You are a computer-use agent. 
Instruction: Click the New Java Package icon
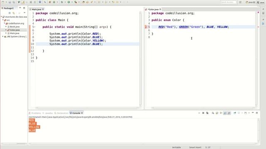[x=50, y=2]
